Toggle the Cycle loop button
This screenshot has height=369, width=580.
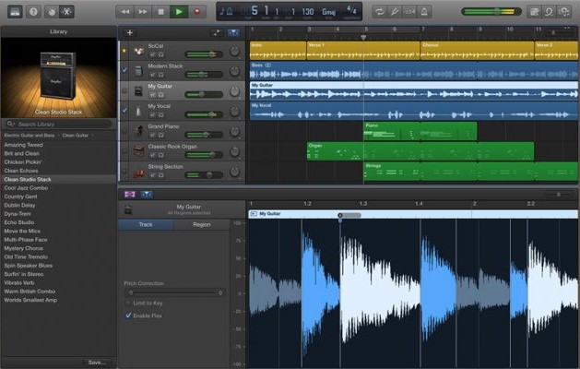379,11
